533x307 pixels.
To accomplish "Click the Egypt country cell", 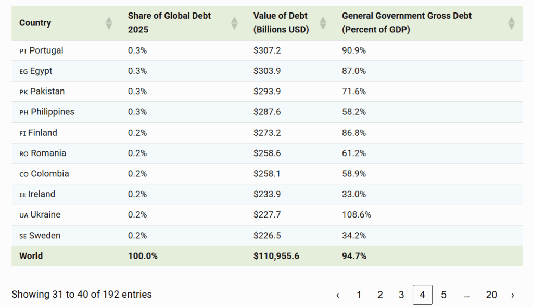I will click(41, 71).
